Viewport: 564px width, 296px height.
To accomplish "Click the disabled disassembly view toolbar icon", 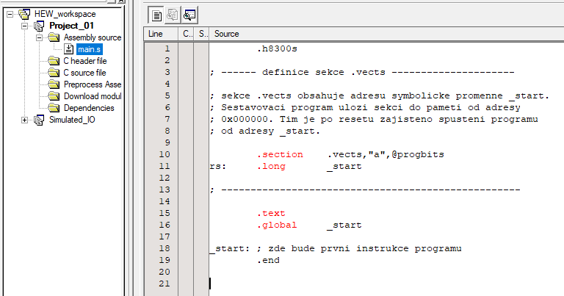I will coord(173,14).
